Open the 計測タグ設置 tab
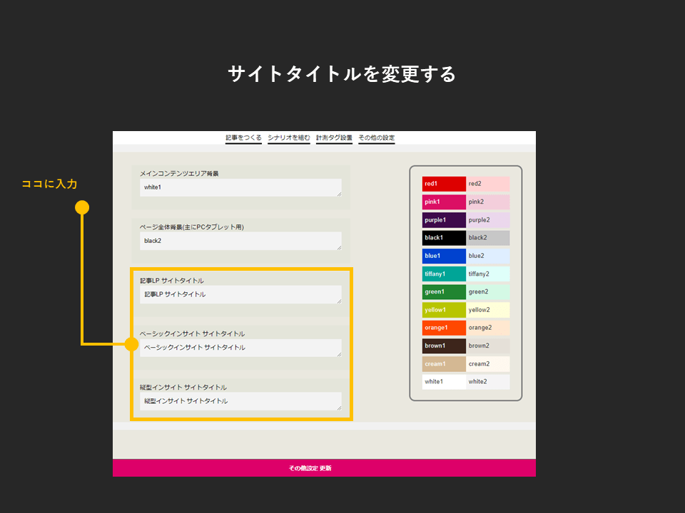This screenshot has width=685, height=513. (x=334, y=138)
